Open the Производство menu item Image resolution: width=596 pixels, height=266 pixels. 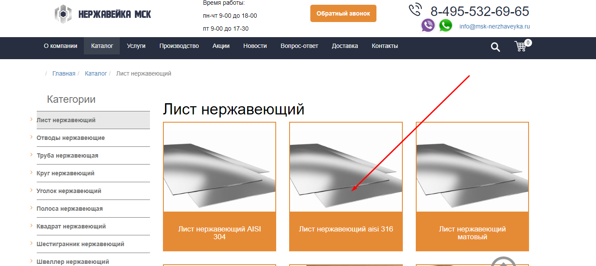pyautogui.click(x=179, y=46)
